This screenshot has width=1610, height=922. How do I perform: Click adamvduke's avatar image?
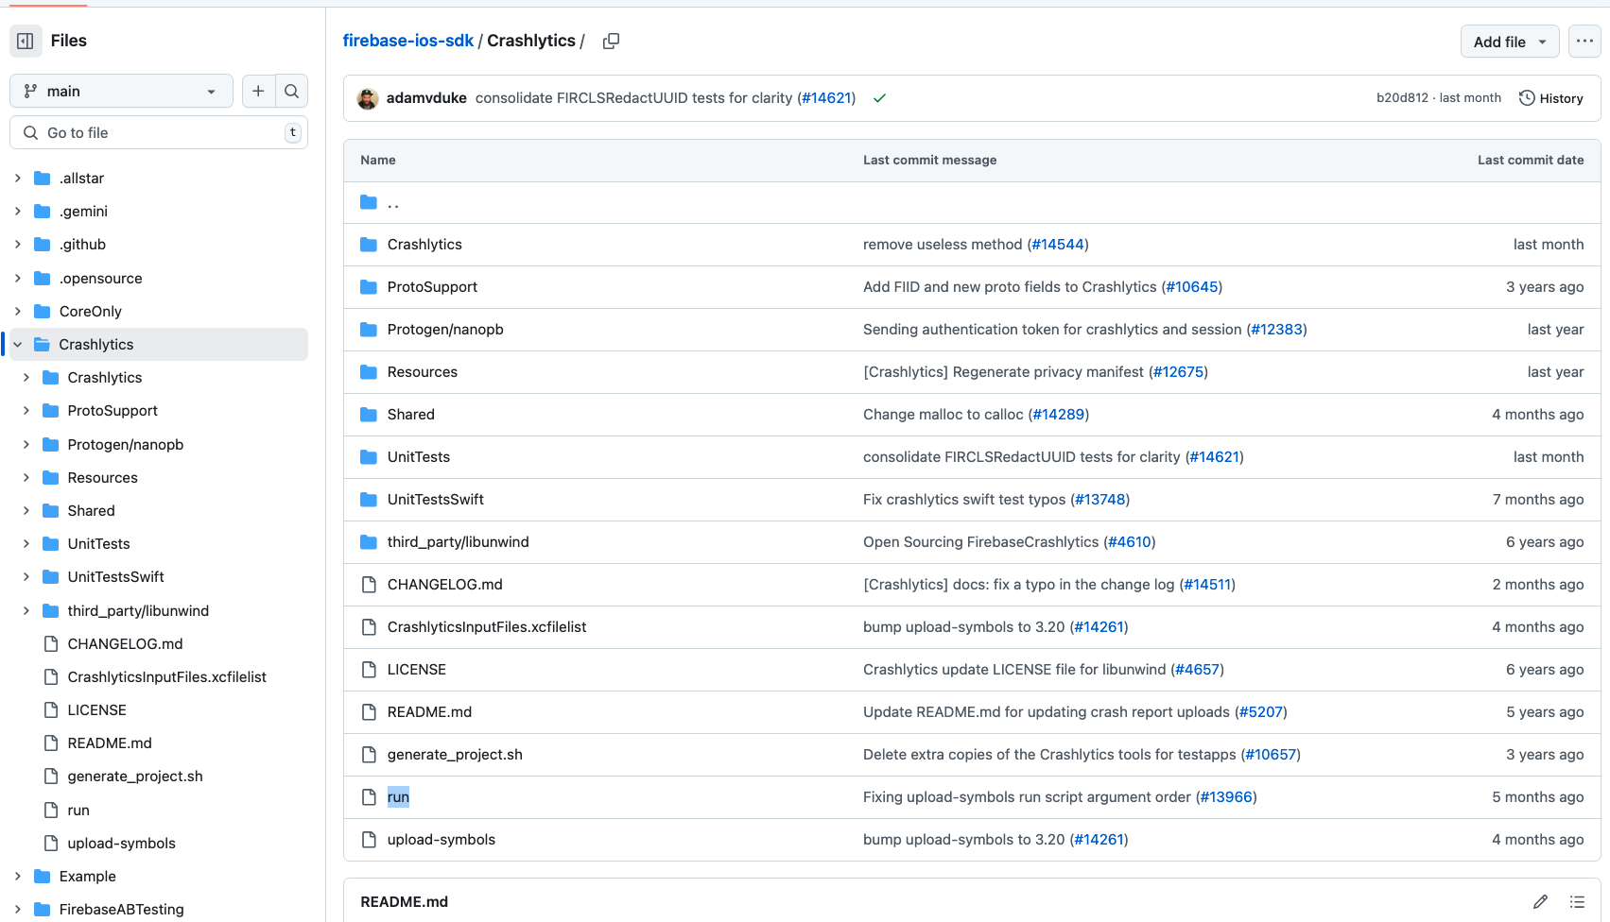pos(368,98)
